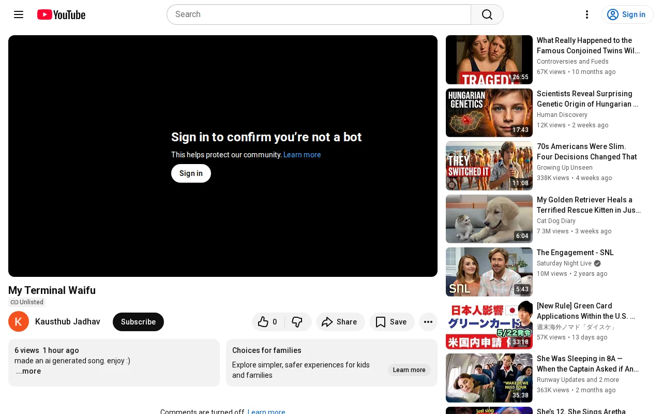Focus the Search input field
This screenshot has width=662, height=414.
tap(319, 14)
